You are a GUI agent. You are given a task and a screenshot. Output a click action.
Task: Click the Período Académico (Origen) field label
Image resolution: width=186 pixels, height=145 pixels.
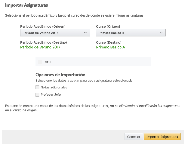click(43, 26)
